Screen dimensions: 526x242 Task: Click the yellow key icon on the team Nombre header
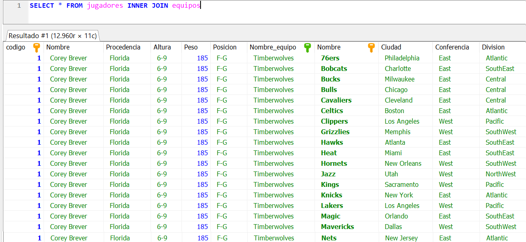371,47
